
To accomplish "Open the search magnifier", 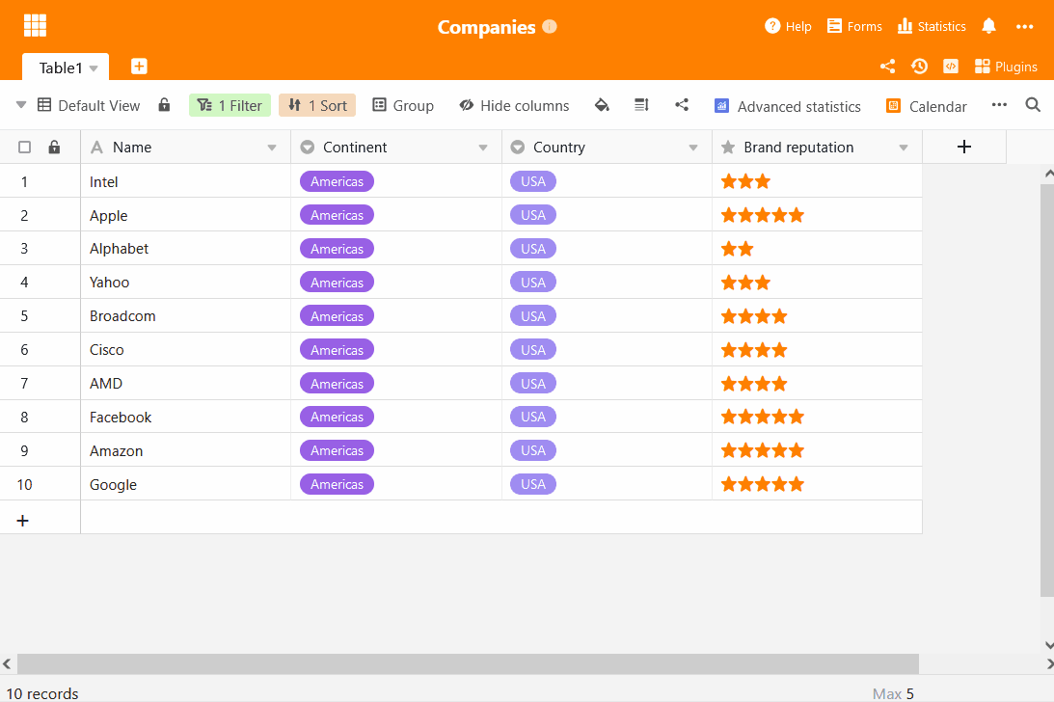I will [x=1033, y=105].
